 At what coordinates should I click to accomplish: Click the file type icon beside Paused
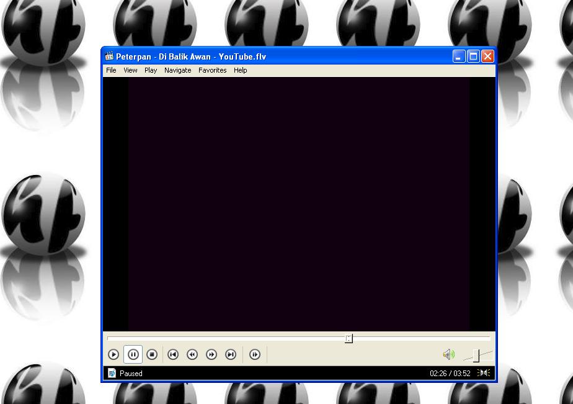112,374
